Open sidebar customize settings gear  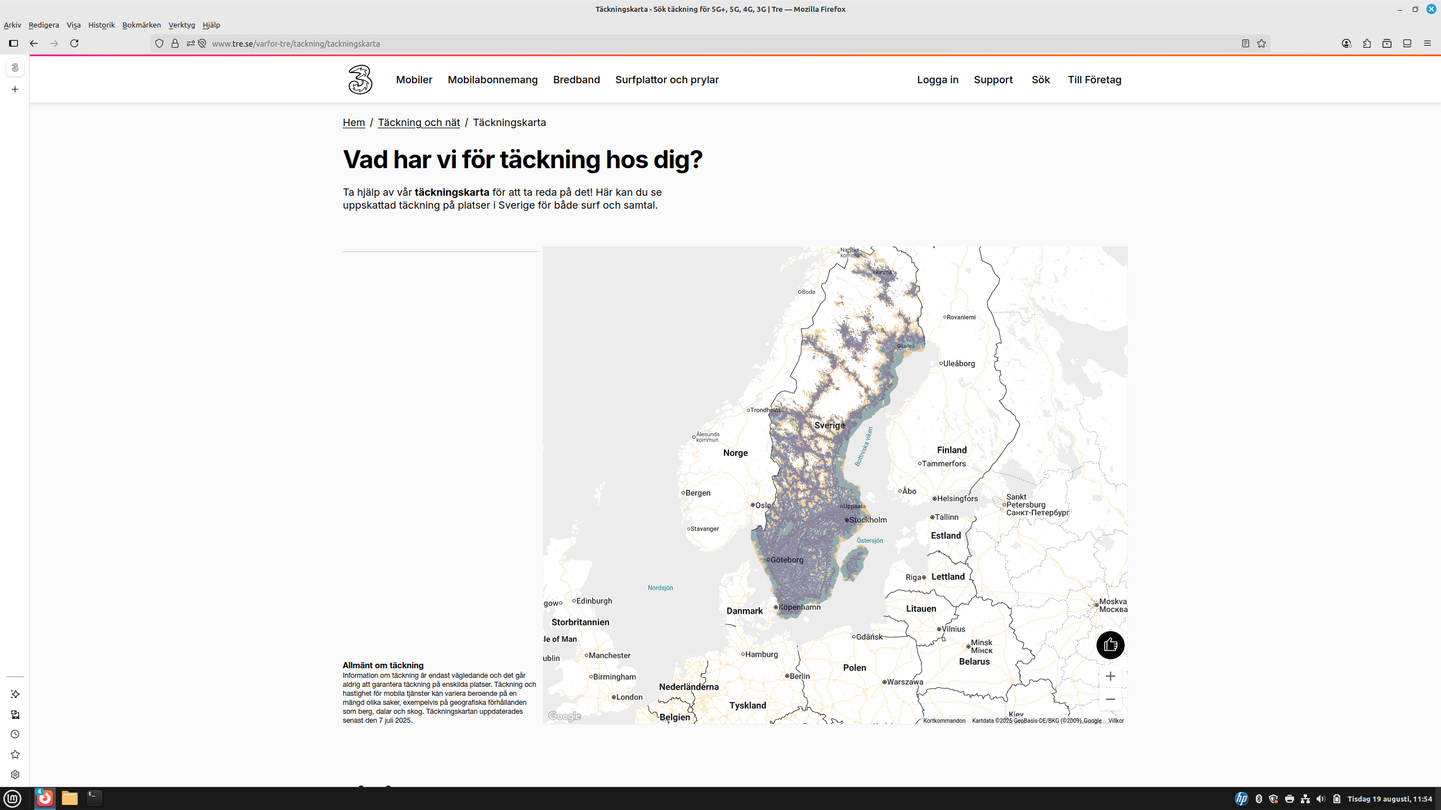15,775
